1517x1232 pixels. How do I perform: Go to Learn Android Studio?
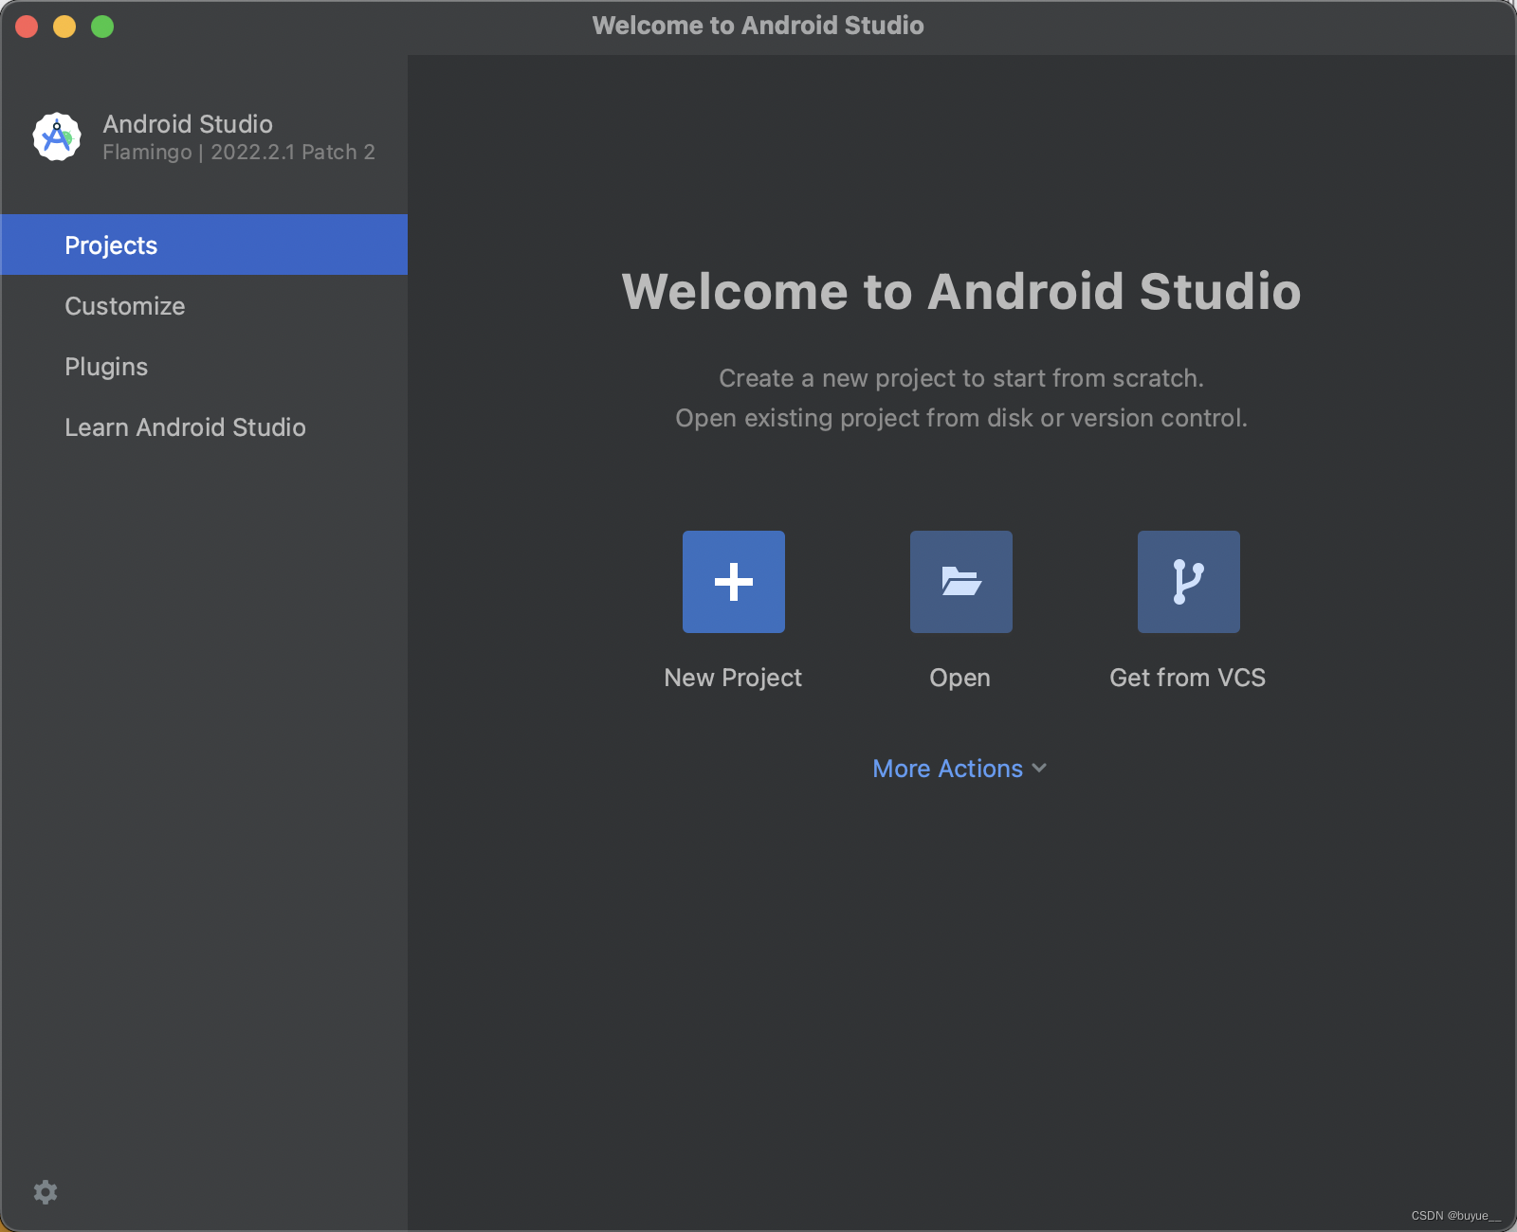tap(204, 427)
